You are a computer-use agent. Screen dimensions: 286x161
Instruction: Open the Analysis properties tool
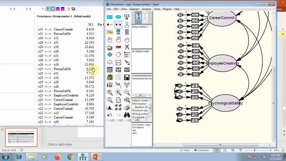tap(118, 70)
